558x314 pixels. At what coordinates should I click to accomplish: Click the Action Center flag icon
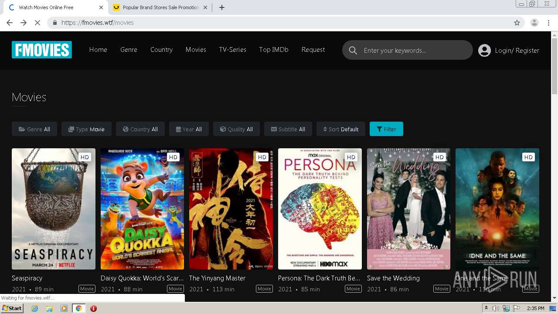click(x=516, y=308)
